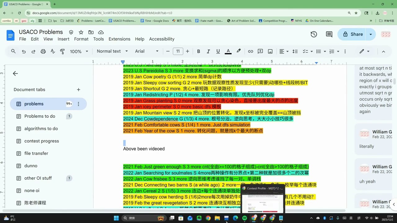Undo the last edit
The height and width of the screenshot is (223, 397).
[24, 51]
